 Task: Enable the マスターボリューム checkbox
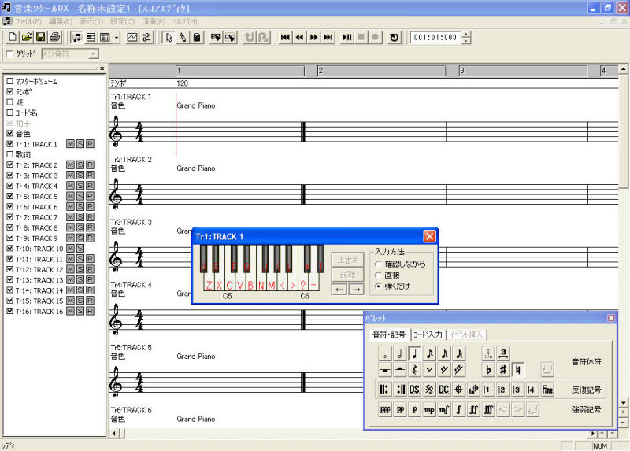(x=10, y=82)
